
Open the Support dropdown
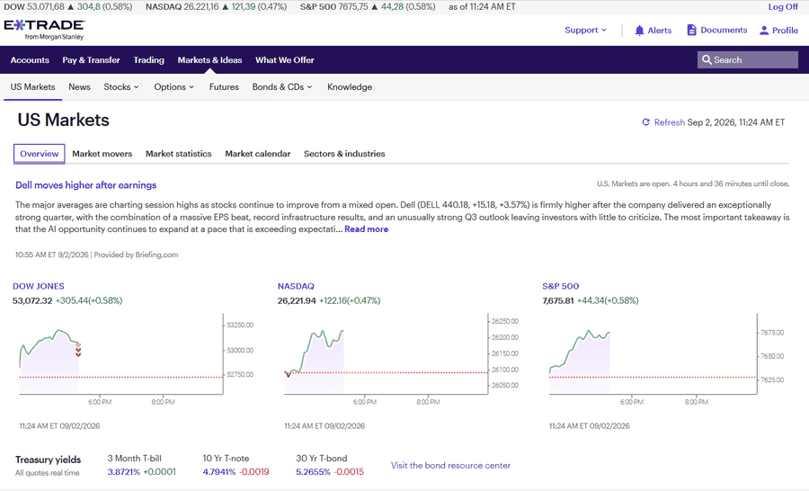[x=585, y=30]
